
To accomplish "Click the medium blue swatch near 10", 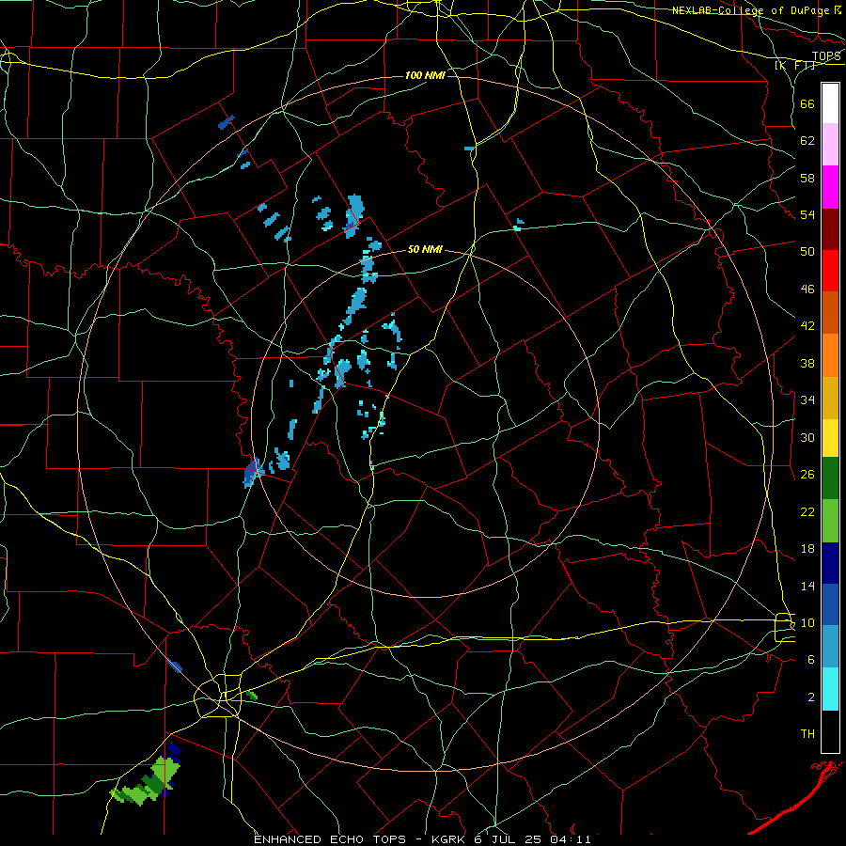I will pyautogui.click(x=830, y=604).
